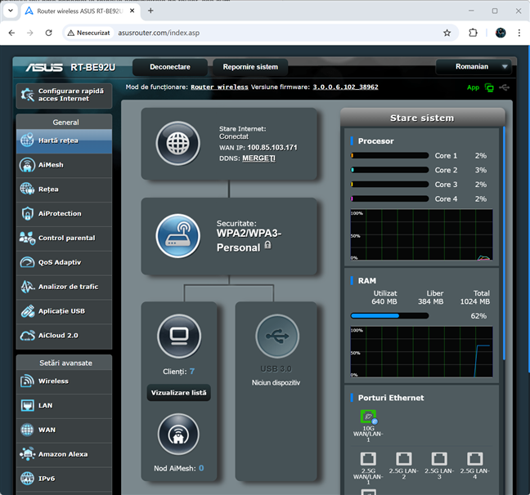Click the Vizualizare listă button
530x495 pixels.
(178, 393)
